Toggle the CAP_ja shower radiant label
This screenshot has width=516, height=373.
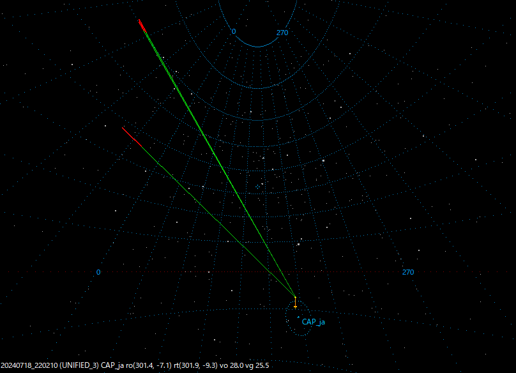click(x=313, y=323)
